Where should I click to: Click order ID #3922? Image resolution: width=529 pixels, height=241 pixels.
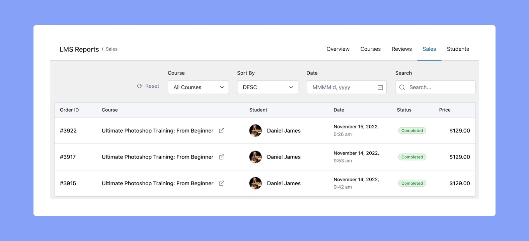pyautogui.click(x=68, y=131)
